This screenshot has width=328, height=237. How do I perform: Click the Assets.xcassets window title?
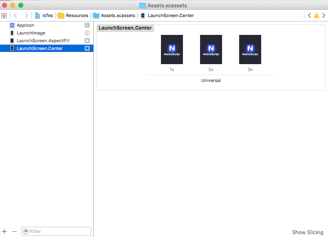(167, 5)
